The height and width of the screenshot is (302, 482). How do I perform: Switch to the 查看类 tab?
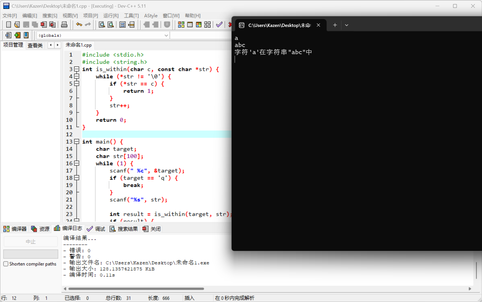(35, 46)
